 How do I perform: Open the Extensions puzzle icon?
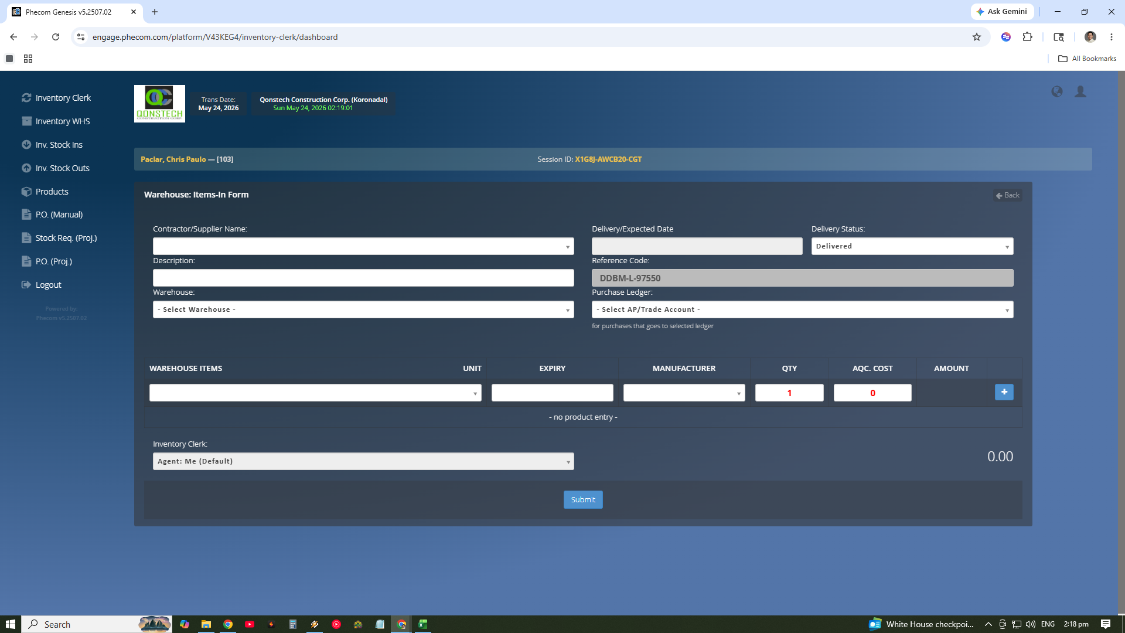tap(1027, 37)
